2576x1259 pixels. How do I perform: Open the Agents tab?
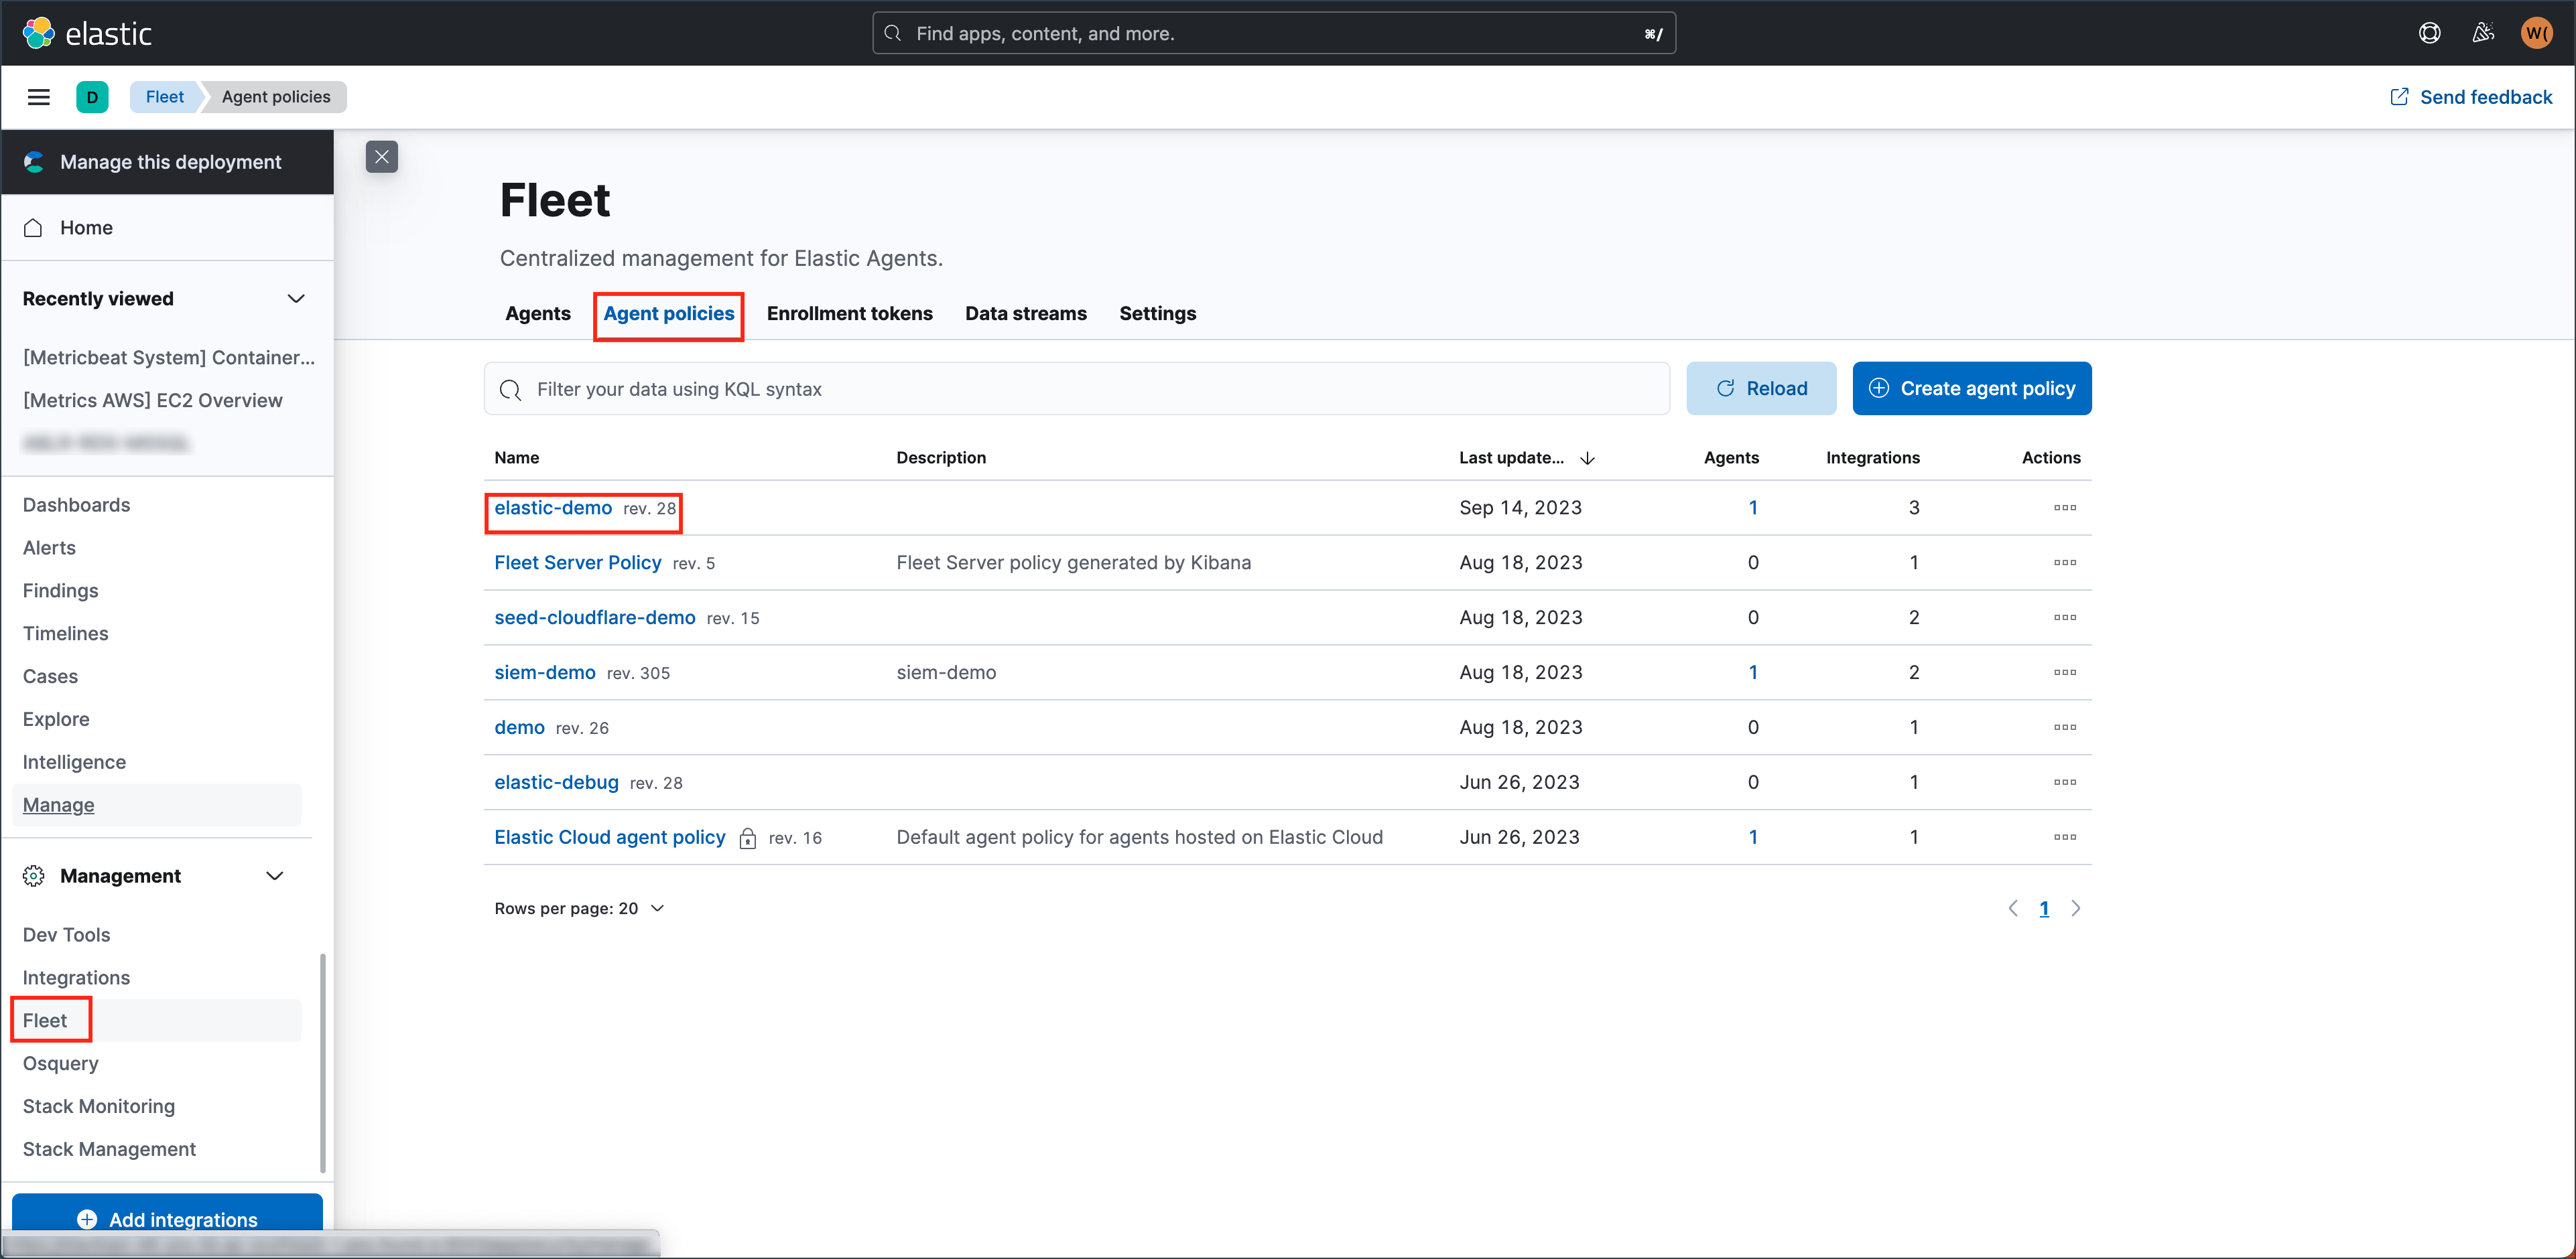pos(537,314)
